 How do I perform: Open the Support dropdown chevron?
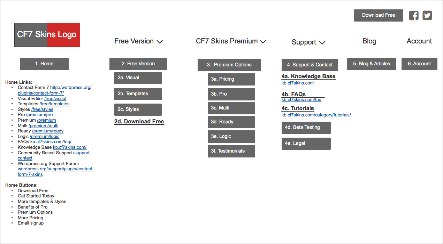322,43
